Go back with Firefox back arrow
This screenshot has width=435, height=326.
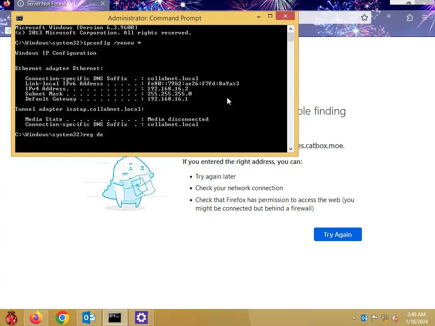coord(8,18)
